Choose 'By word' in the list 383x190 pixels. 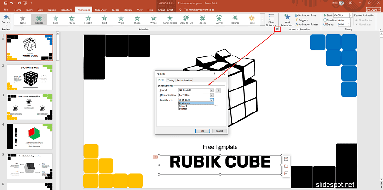pyautogui.click(x=196, y=106)
